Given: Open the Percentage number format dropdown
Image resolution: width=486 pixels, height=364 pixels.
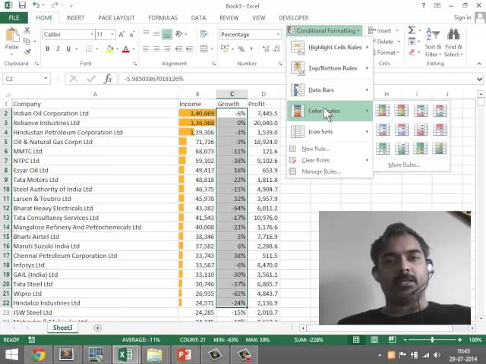Looking at the screenshot, I should (x=278, y=34).
